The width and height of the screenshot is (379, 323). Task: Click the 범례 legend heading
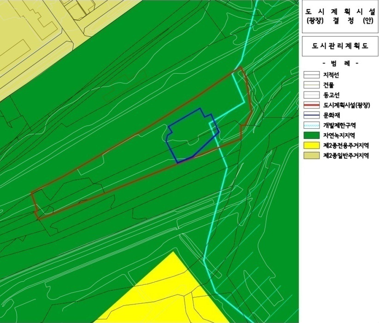tap(340, 63)
